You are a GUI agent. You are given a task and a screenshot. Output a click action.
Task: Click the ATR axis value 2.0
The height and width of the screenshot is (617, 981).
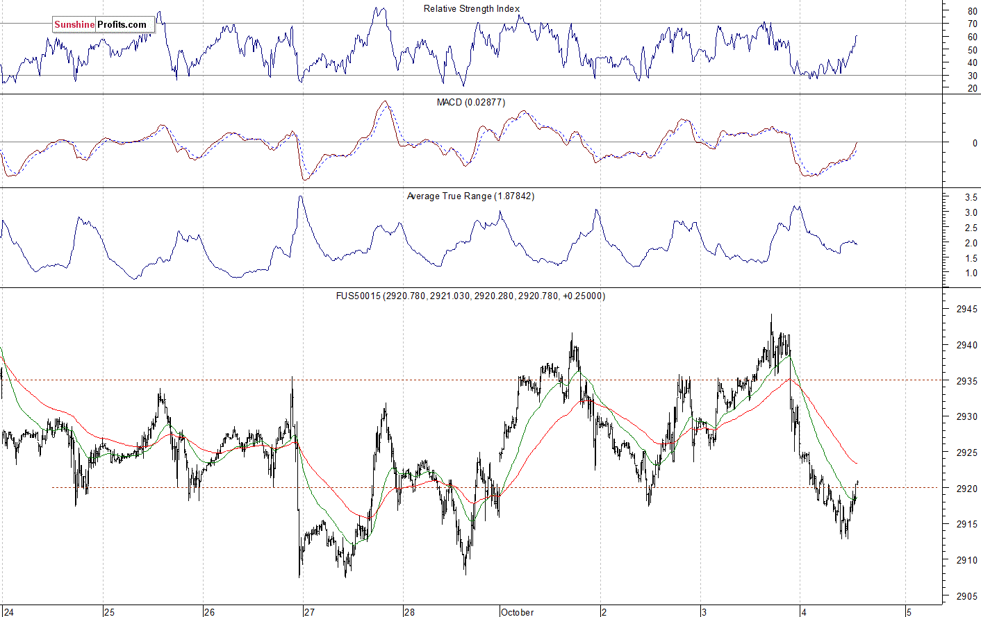971,244
